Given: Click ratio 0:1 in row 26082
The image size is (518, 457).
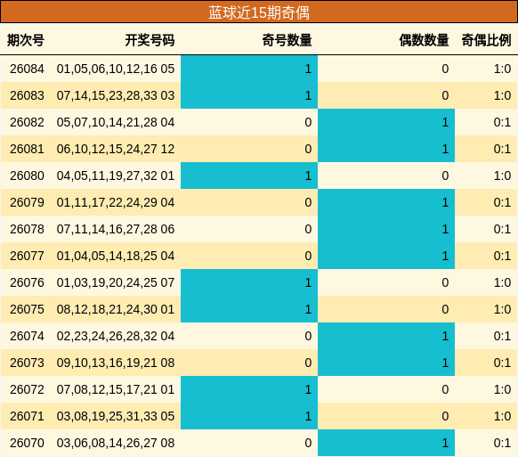Looking at the screenshot, I should pyautogui.click(x=503, y=122).
